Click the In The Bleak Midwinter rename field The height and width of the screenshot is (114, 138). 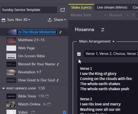coord(37,32)
